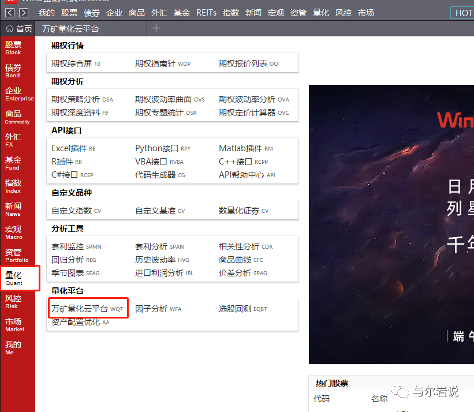Open 期权波动率曲面 OVS

pyautogui.click(x=170, y=99)
